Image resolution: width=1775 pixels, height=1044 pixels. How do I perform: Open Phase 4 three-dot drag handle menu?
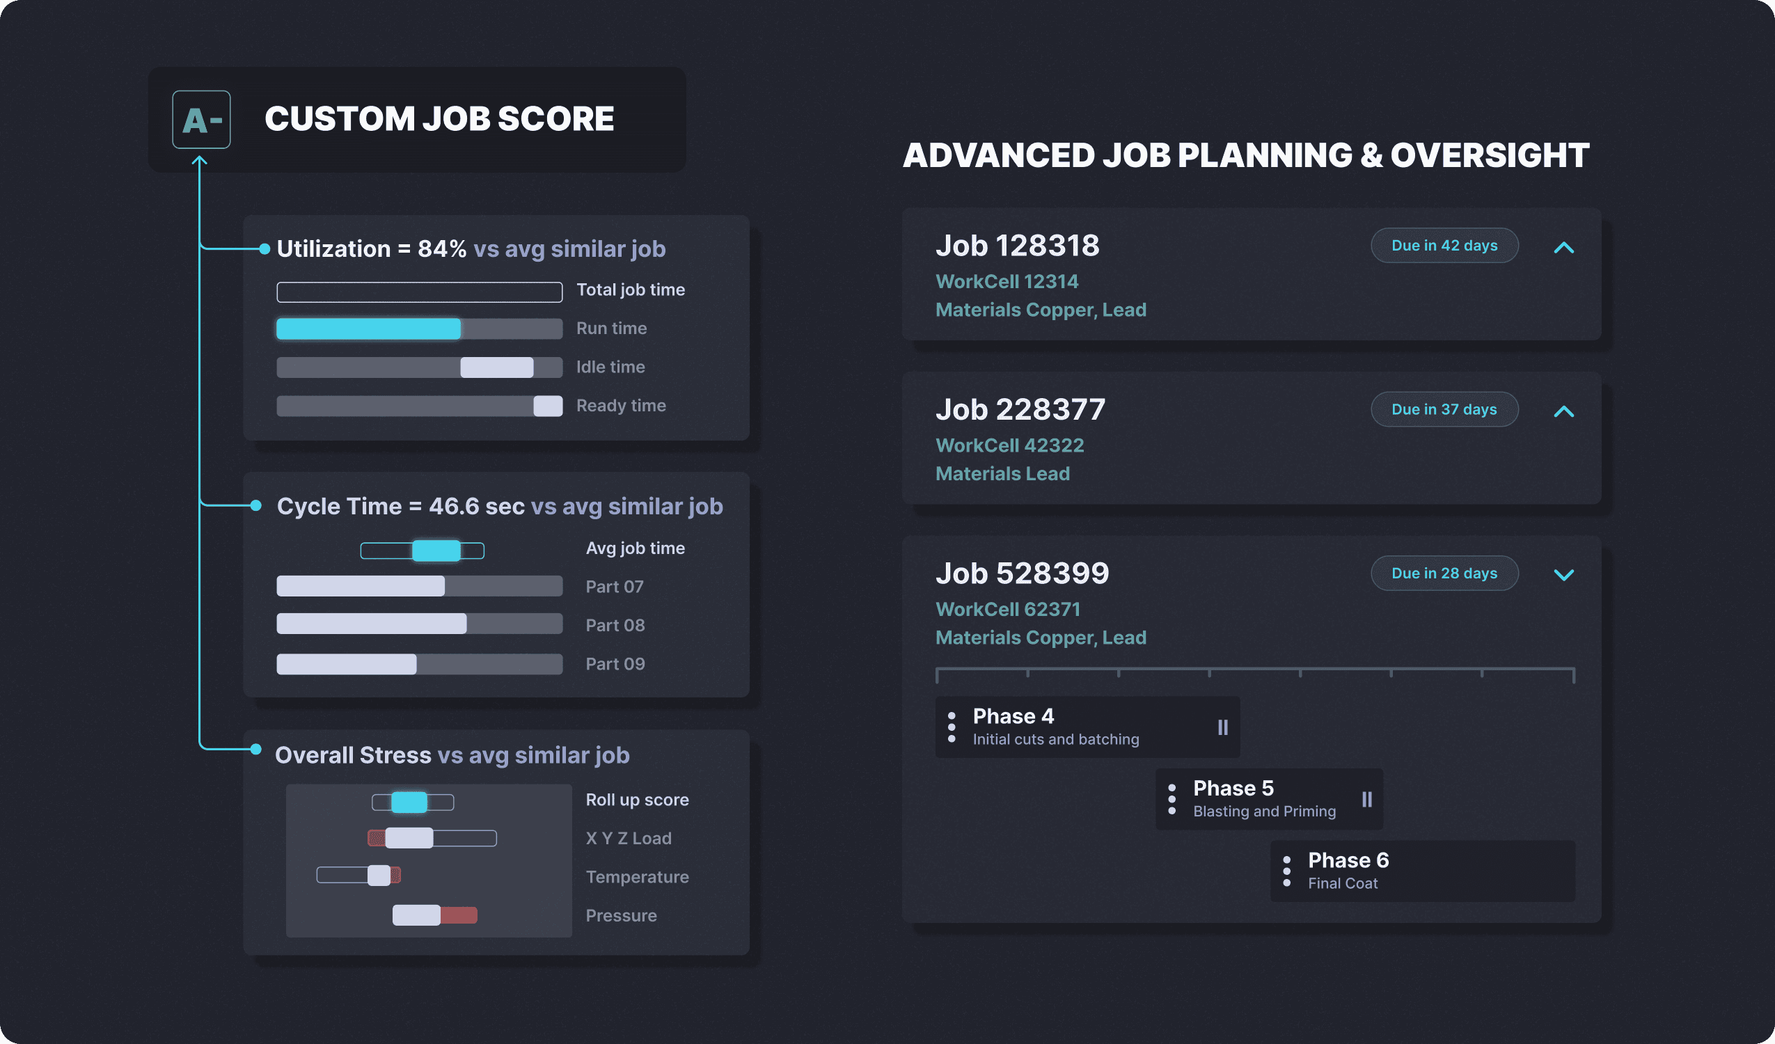[952, 727]
